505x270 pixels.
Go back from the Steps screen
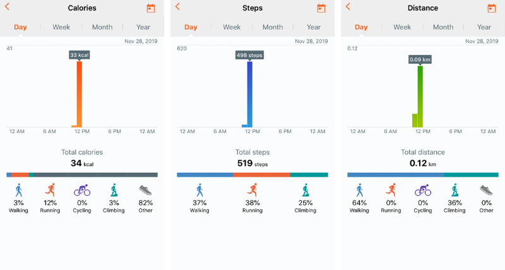click(177, 7)
